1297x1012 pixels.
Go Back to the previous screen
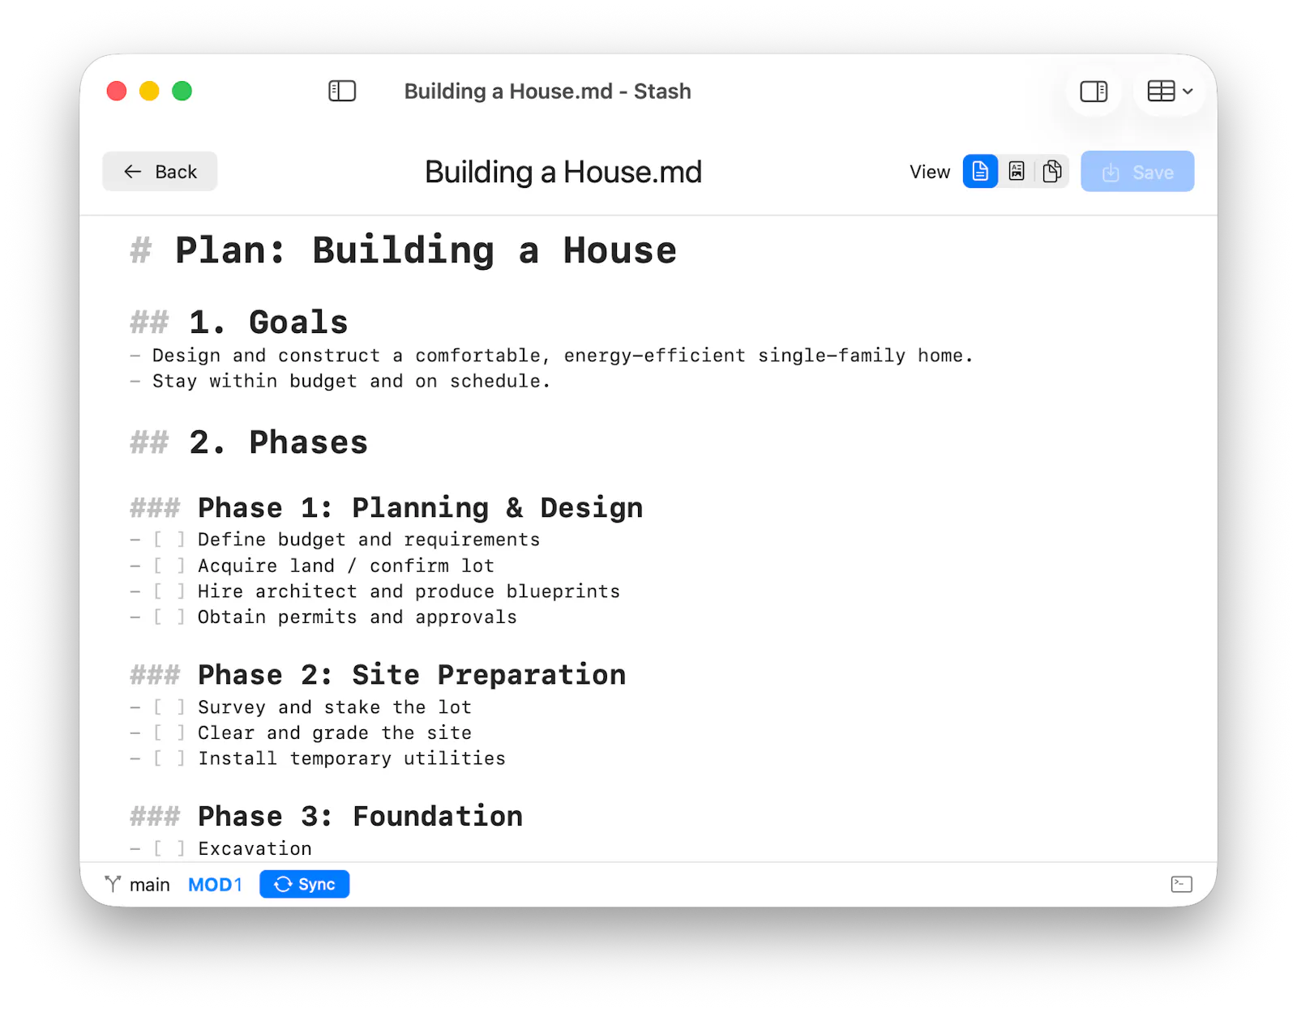pos(160,172)
